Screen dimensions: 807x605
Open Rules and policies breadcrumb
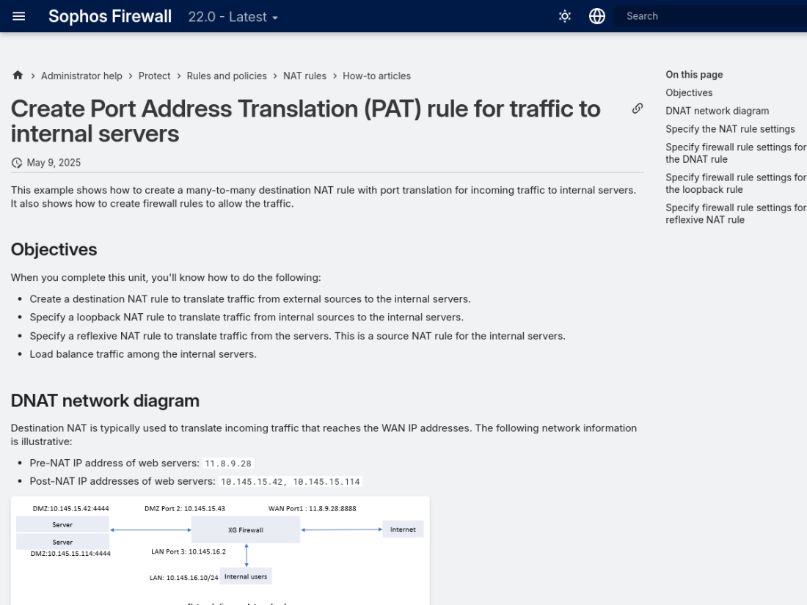[227, 76]
